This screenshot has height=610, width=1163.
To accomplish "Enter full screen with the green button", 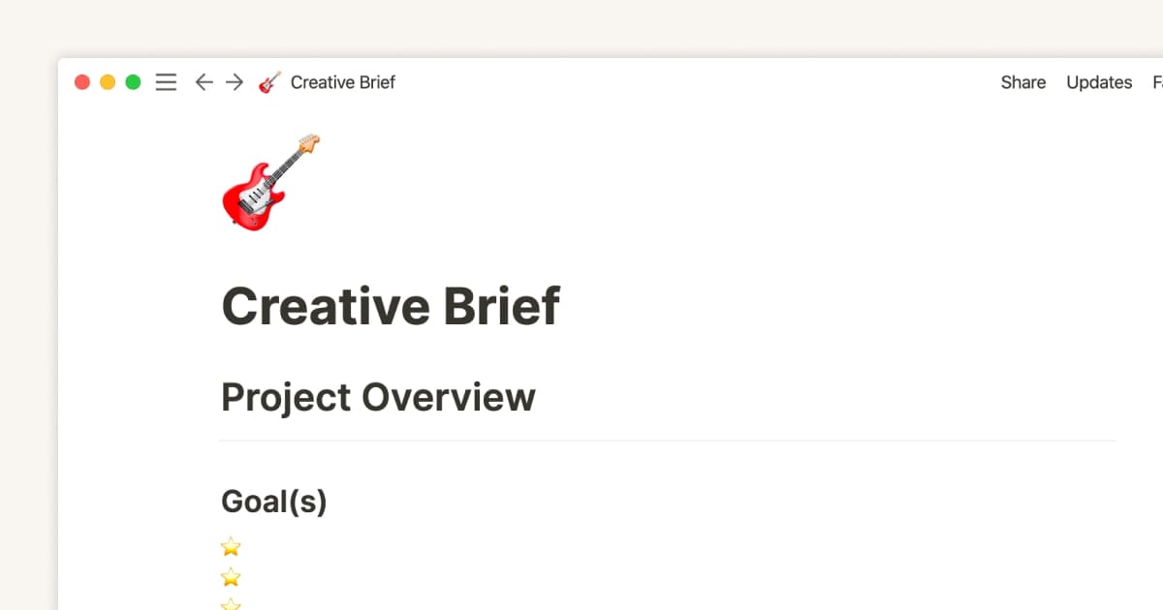I will pyautogui.click(x=133, y=82).
